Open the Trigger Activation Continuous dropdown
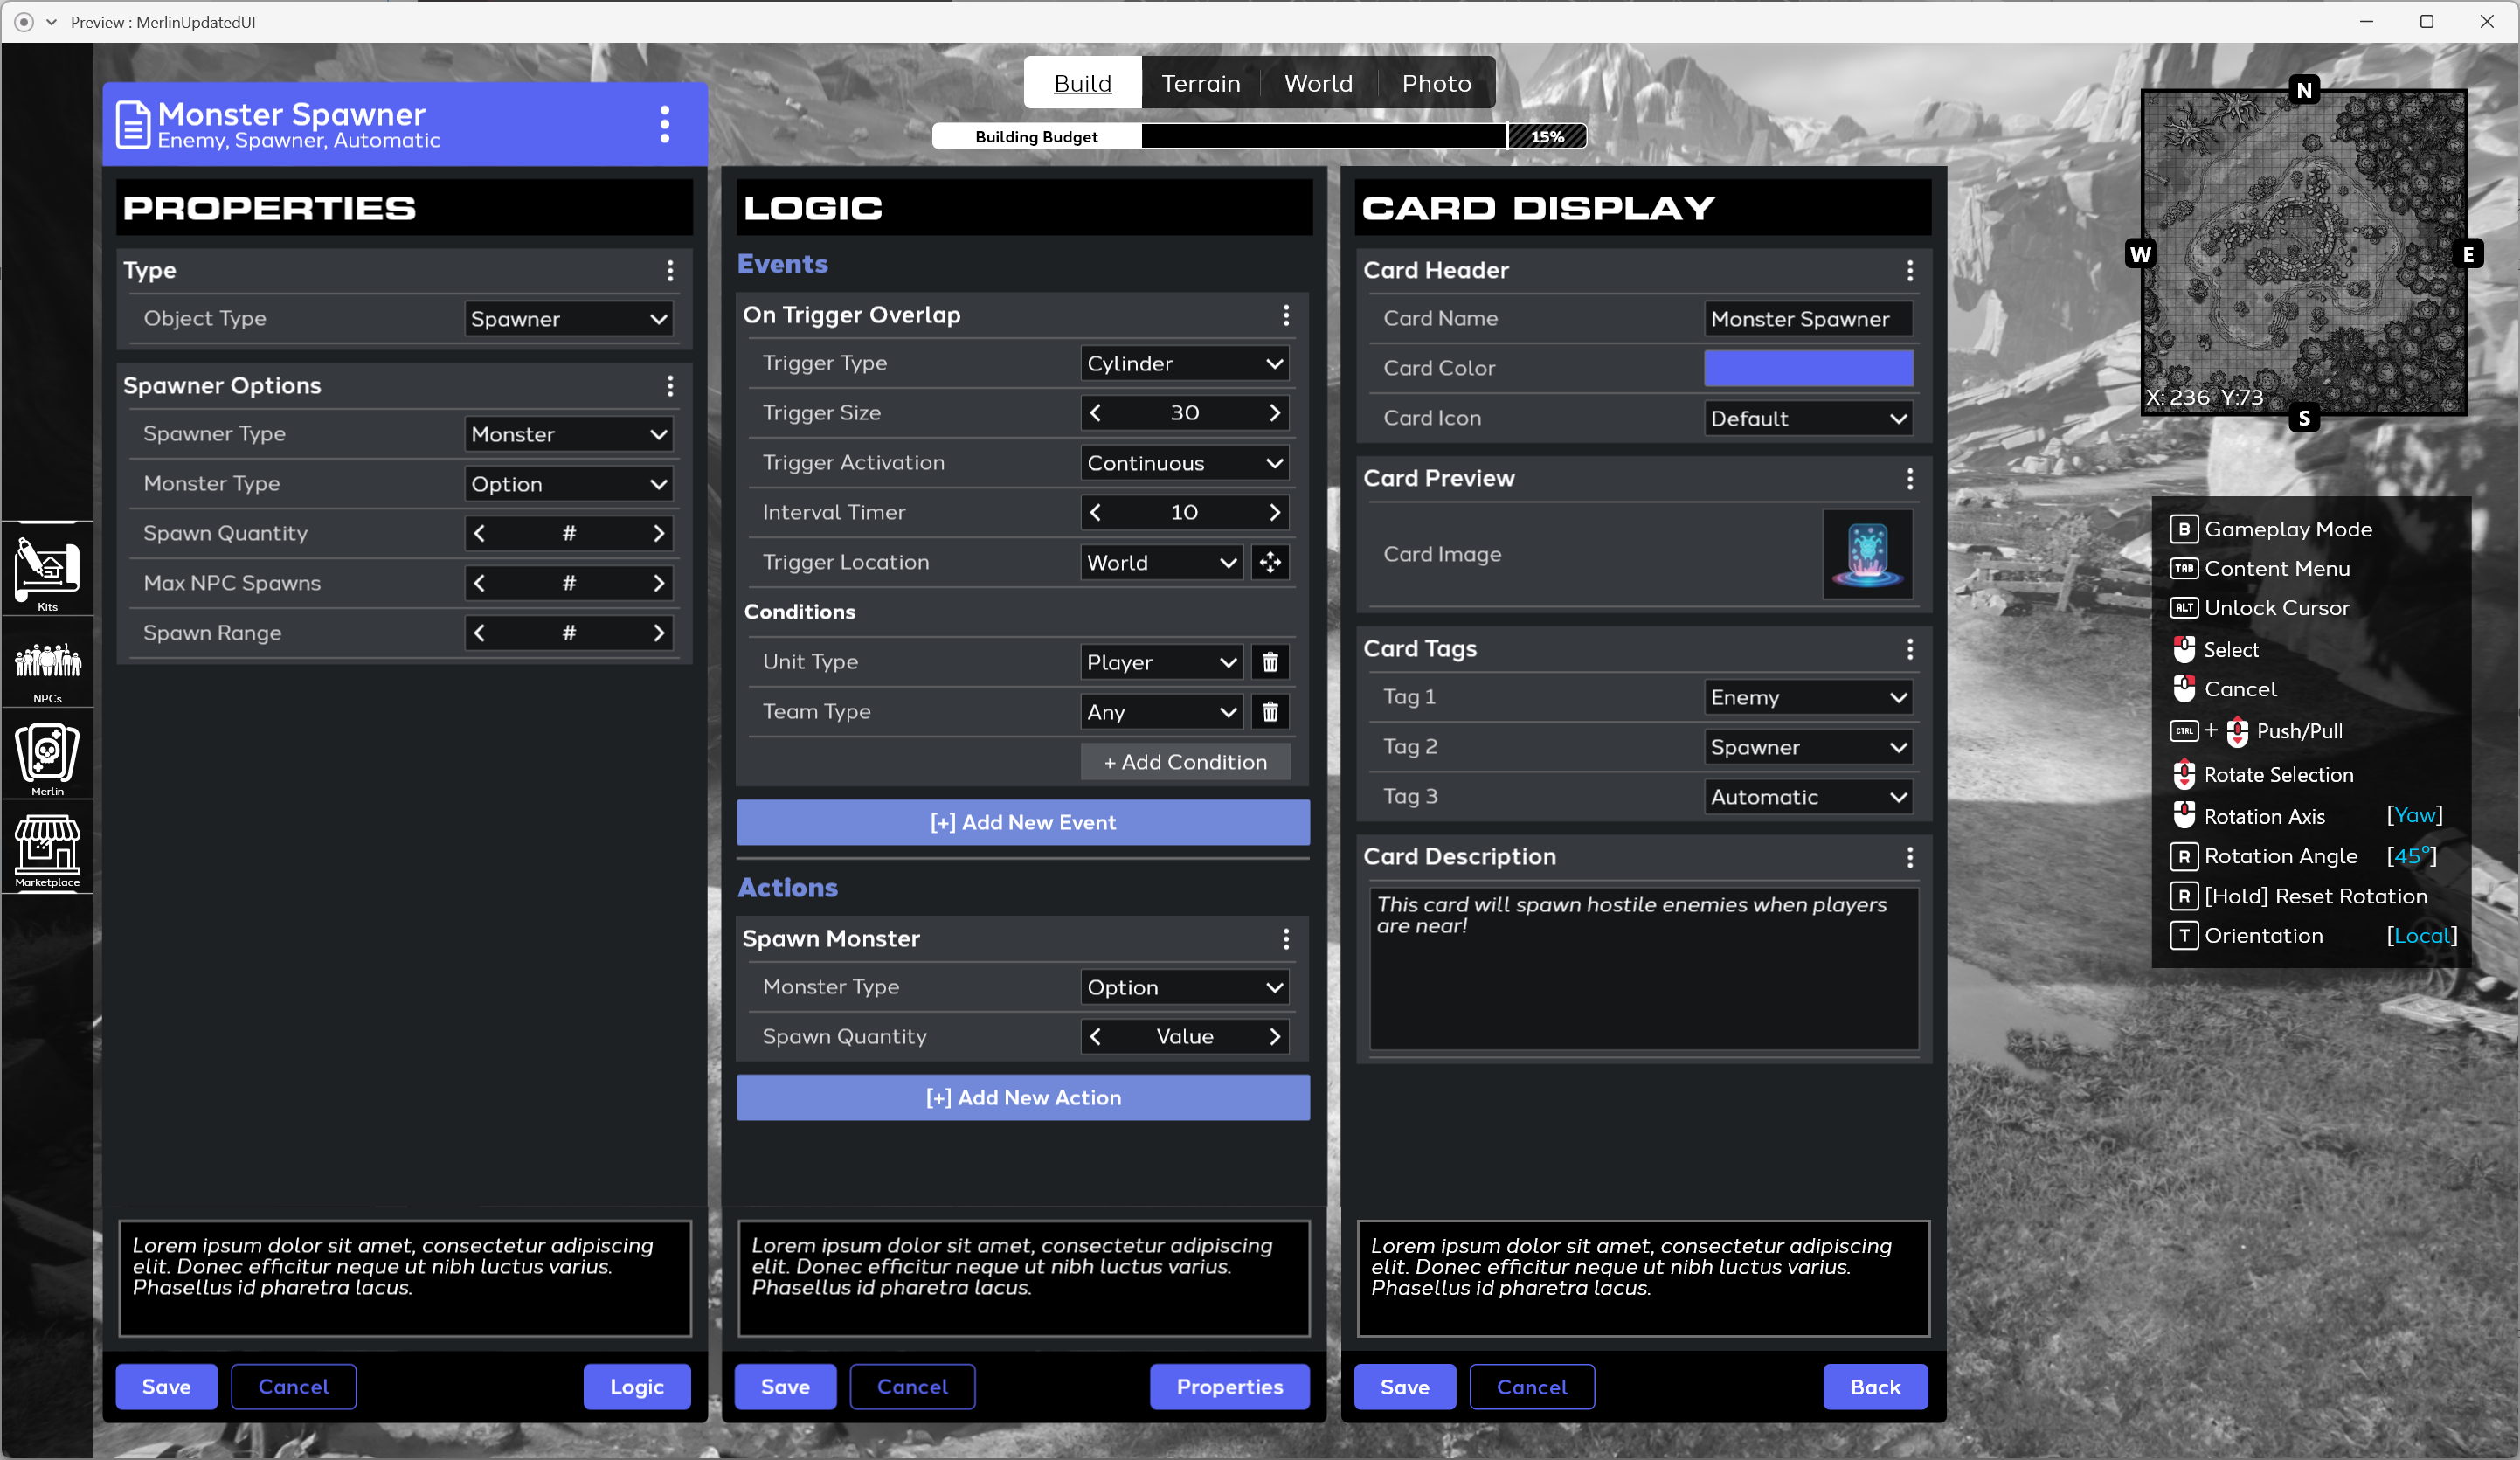 point(1185,463)
